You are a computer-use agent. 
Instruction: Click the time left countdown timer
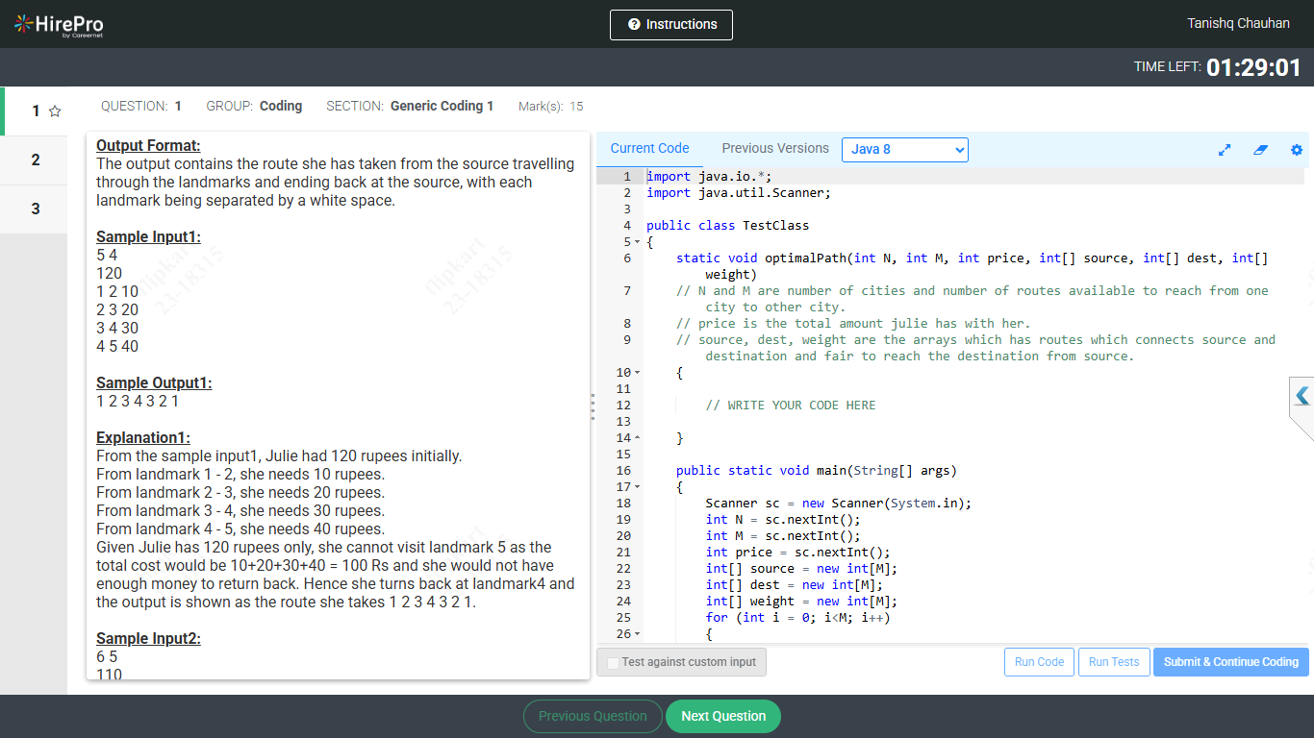1253,67
